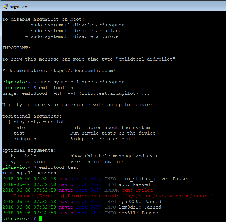
Task: Click command "sudo systemctl stop arducopter"
Action: [81, 82]
